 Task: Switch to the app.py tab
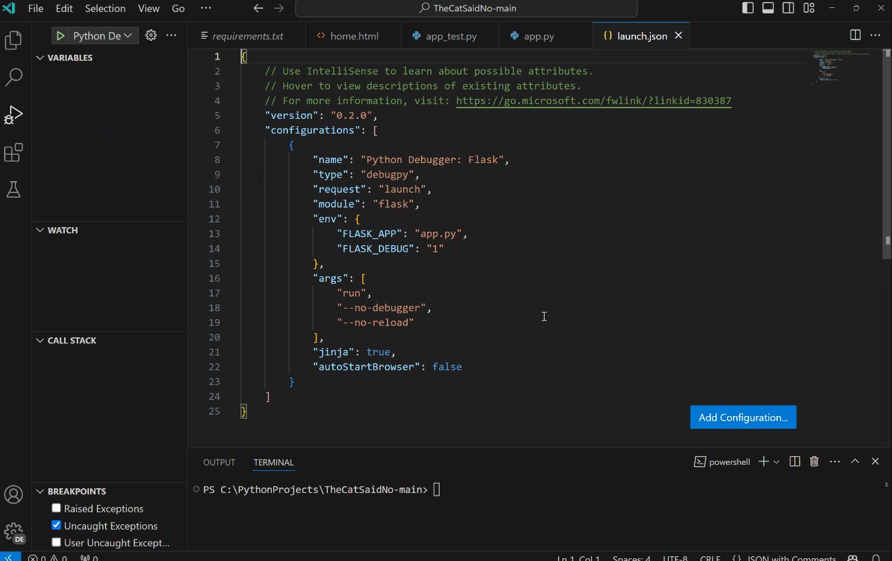pyautogui.click(x=539, y=35)
